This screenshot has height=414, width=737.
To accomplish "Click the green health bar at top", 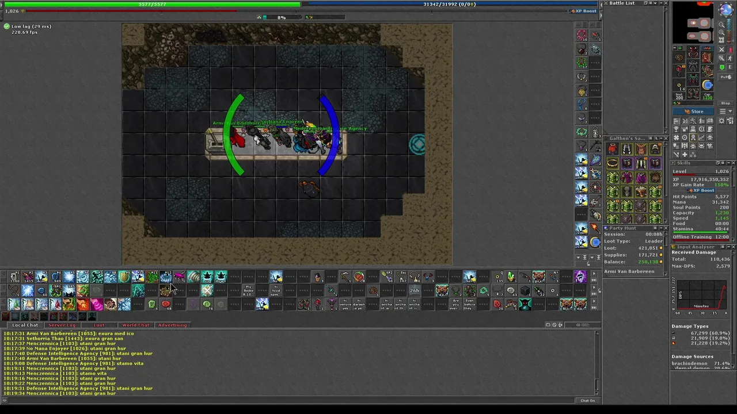I will (x=153, y=4).
